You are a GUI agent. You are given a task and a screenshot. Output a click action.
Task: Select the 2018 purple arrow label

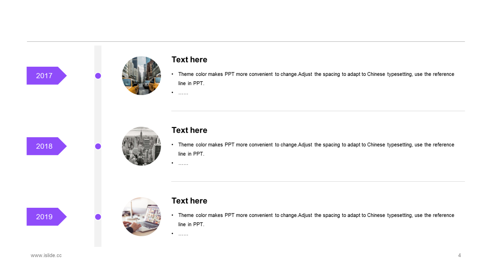click(47, 146)
